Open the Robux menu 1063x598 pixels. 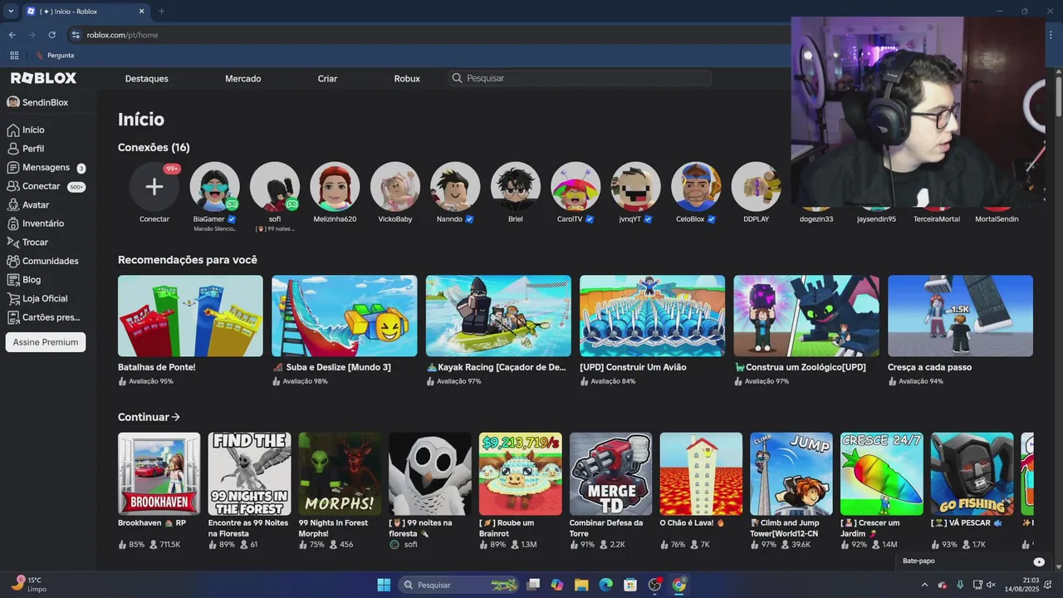click(x=407, y=78)
